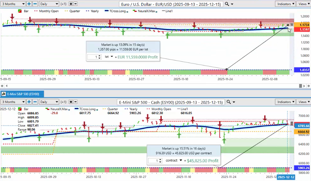
Task: Click the zoom out minus button on EUR/USD chart
Action: [35, 4]
